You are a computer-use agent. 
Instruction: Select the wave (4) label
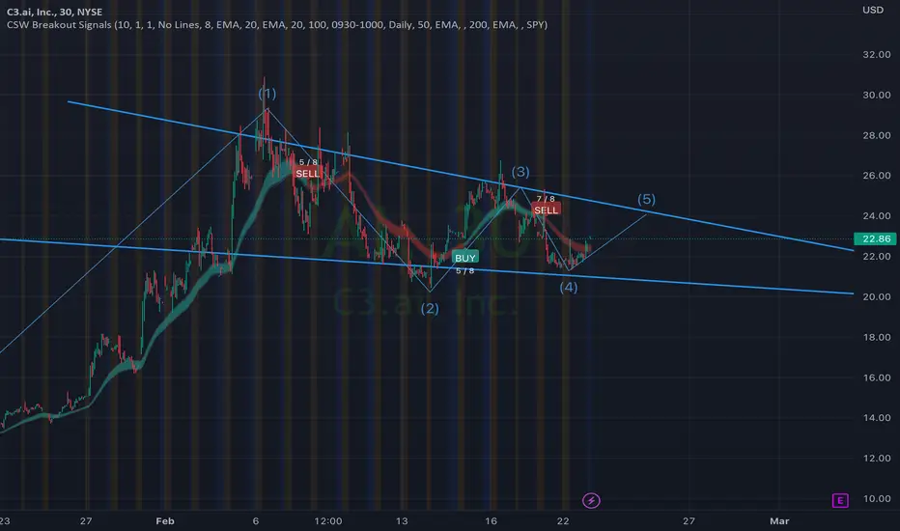click(x=569, y=287)
